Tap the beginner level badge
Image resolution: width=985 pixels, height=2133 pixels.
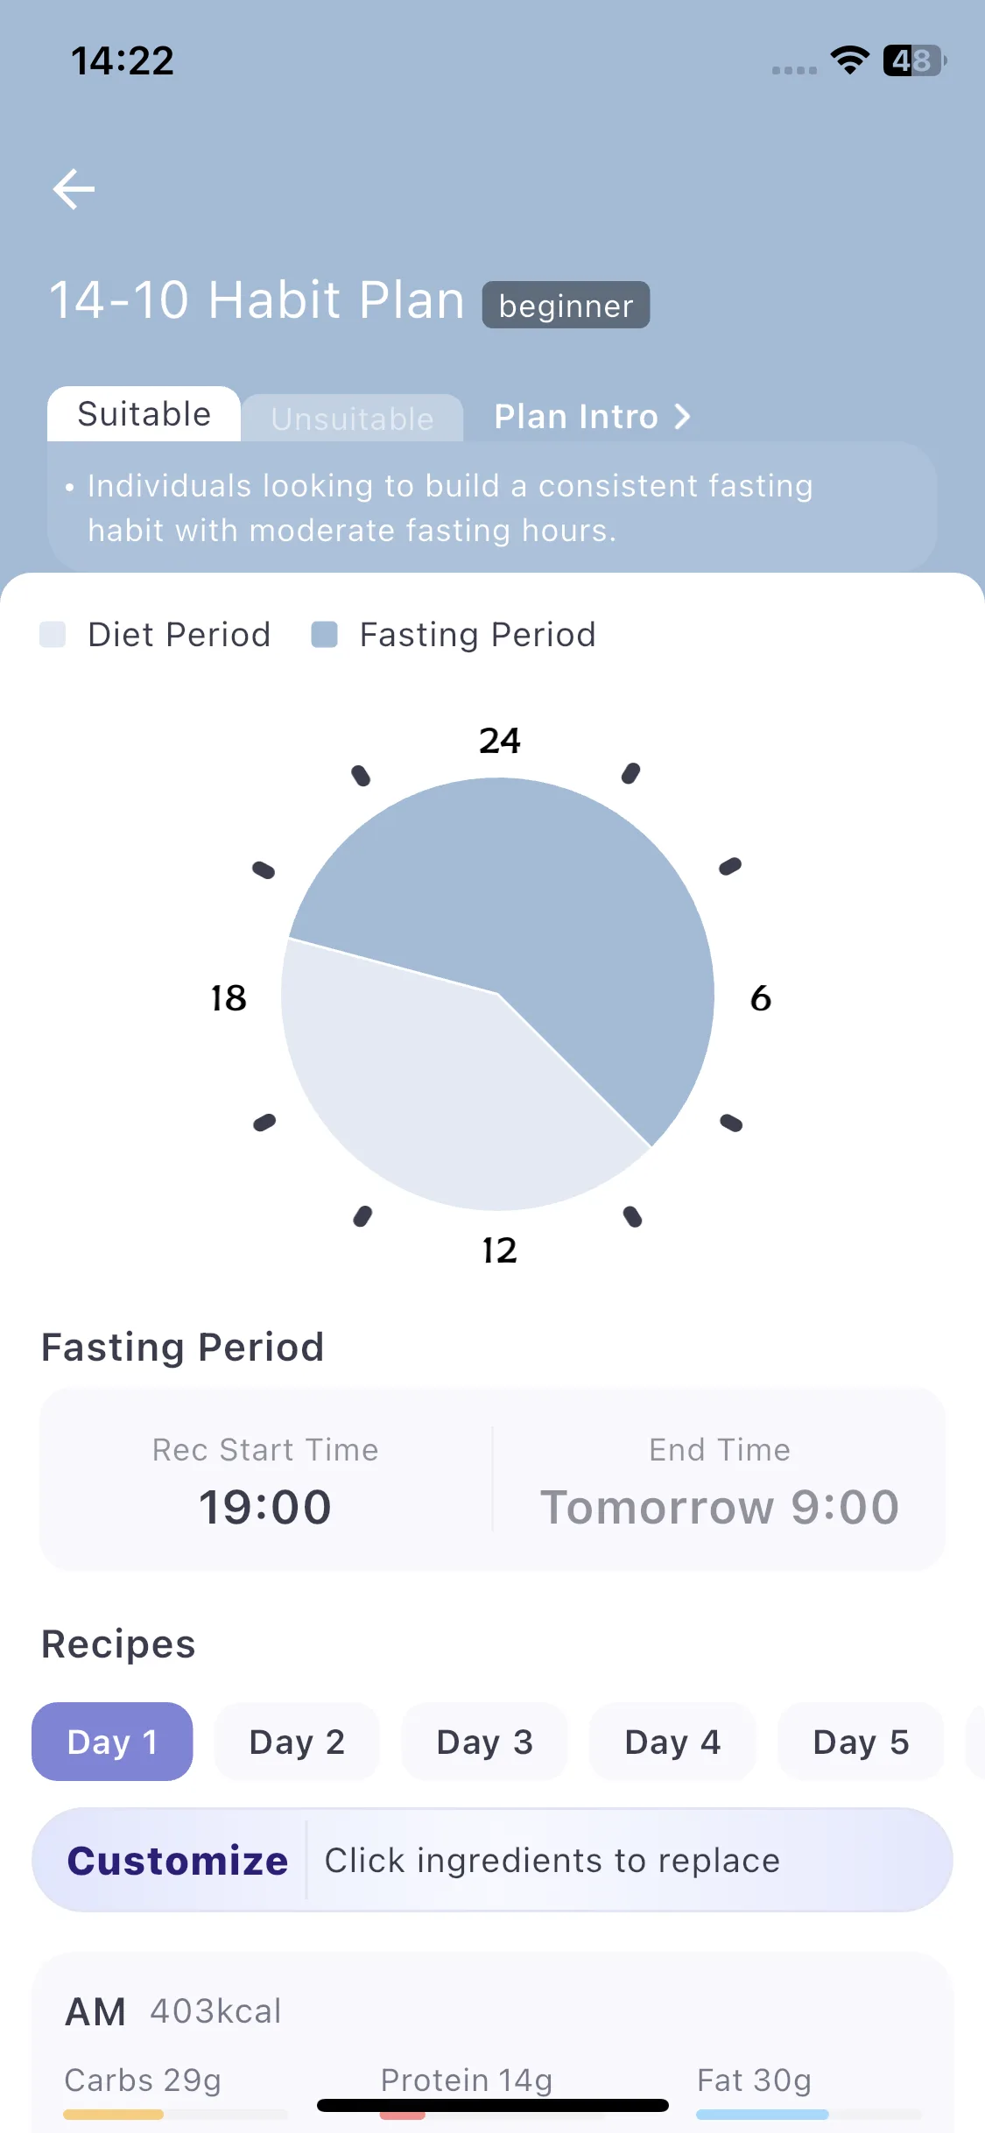pyautogui.click(x=566, y=305)
